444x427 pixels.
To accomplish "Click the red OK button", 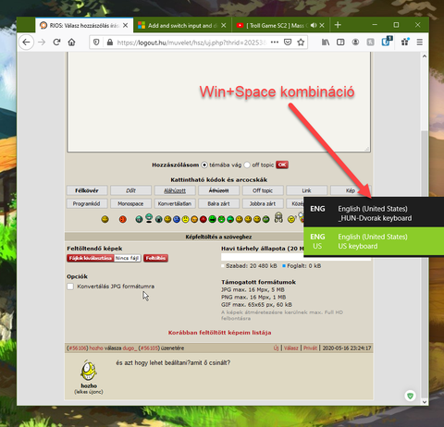I will pos(282,165).
